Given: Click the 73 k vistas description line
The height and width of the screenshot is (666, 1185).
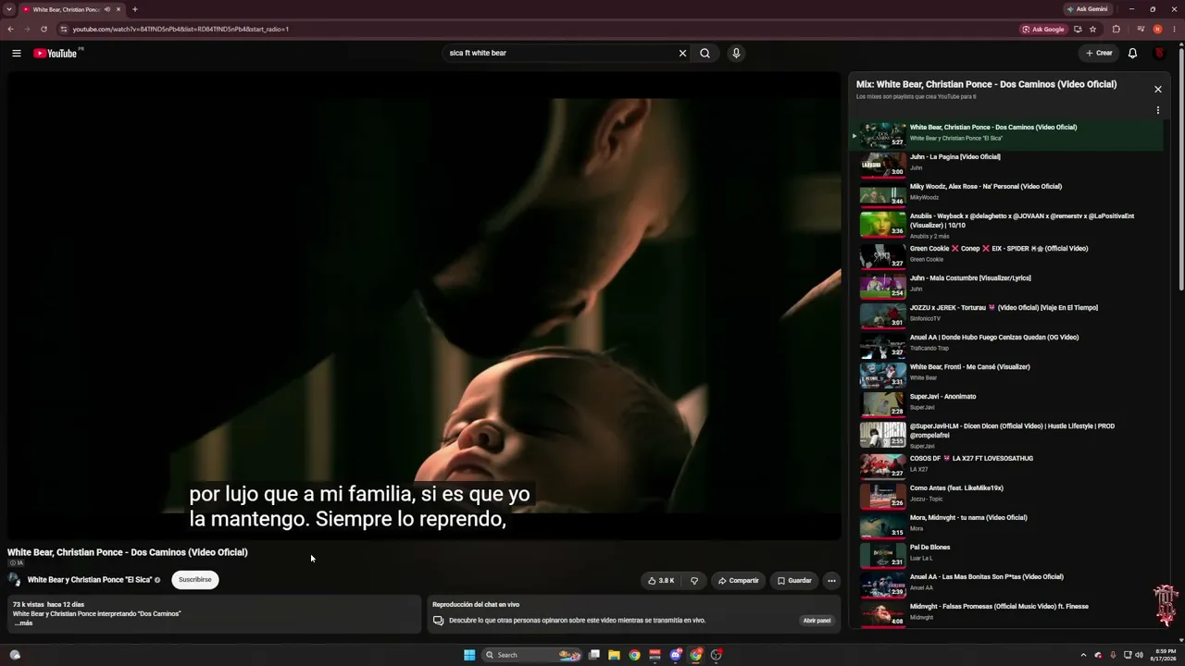Looking at the screenshot, I should coord(48,605).
